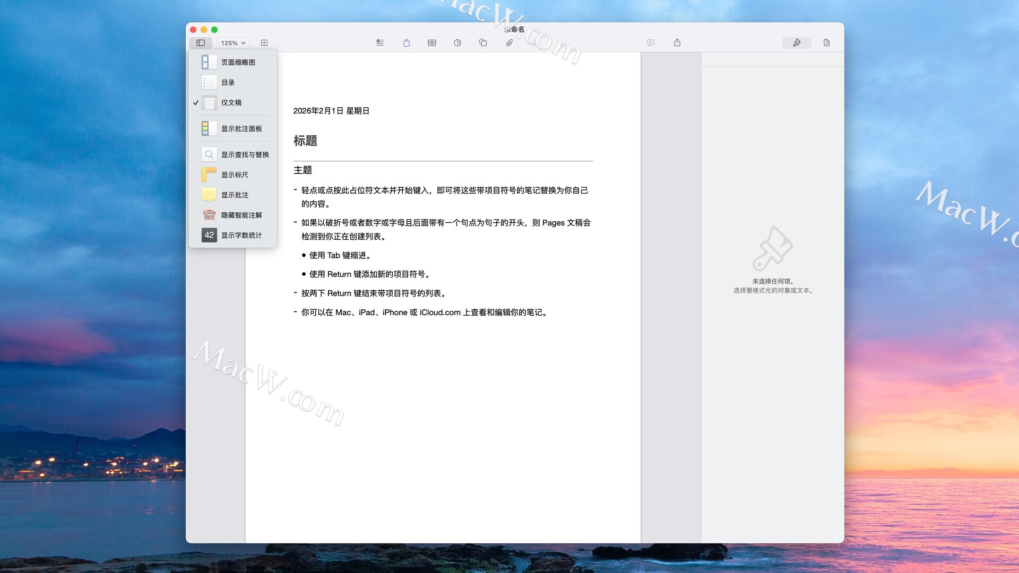Toggle the Format paintbrush panel button
This screenshot has width=1019, height=573.
coord(797,43)
